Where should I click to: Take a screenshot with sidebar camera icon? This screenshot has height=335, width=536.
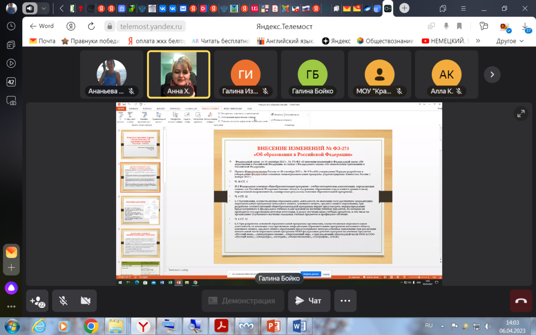(11, 101)
